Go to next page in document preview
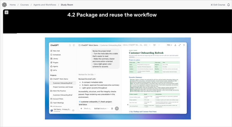 coord(159,45)
